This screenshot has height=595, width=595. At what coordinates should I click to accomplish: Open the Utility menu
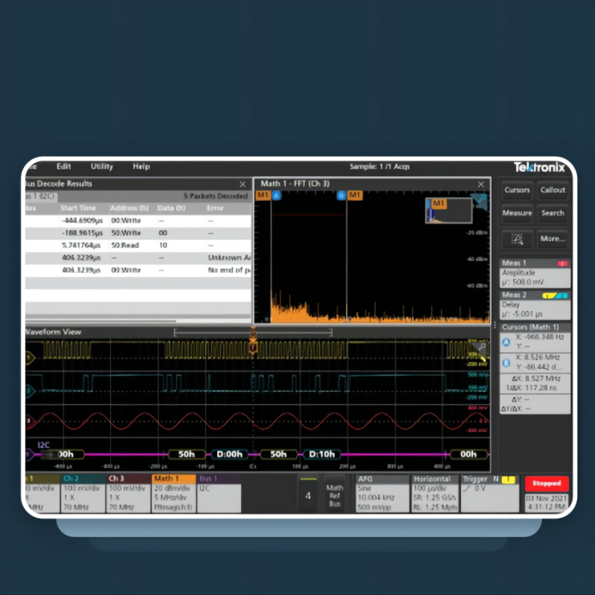(102, 167)
